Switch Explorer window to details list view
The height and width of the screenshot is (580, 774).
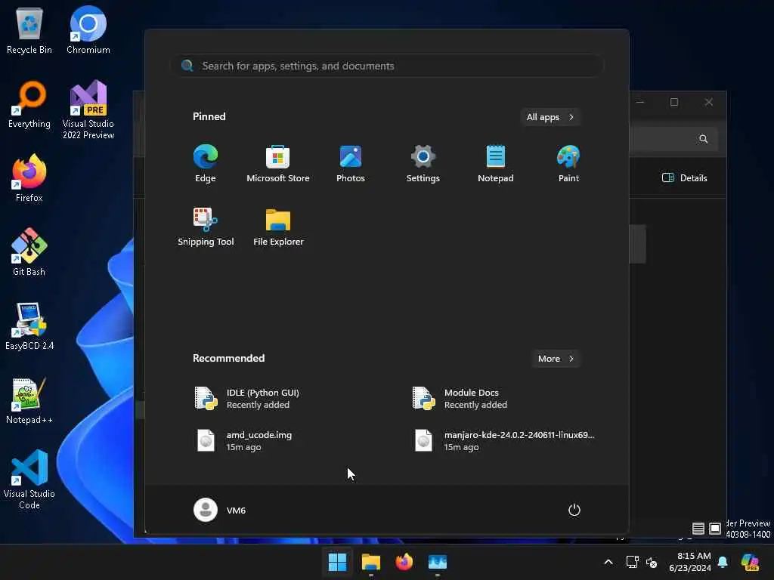click(698, 529)
